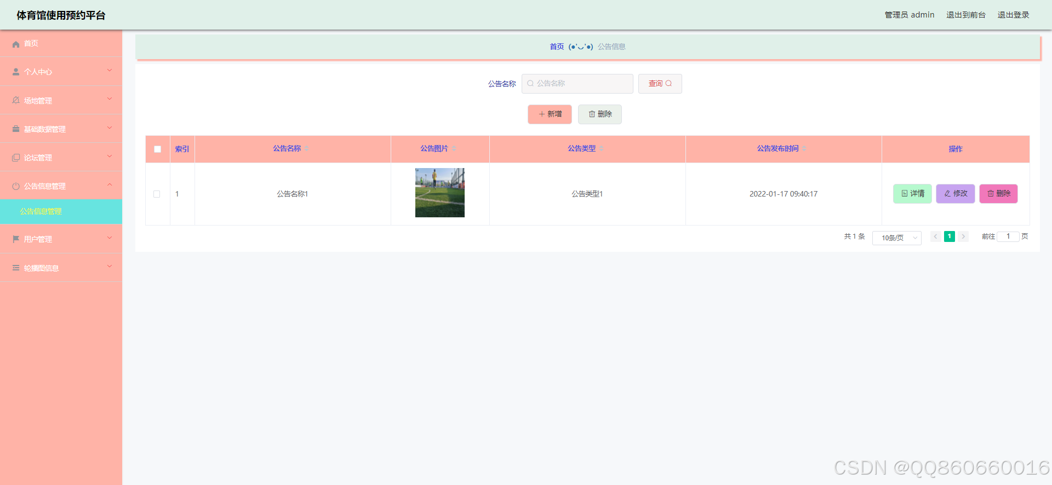Click the 管理员 admin label
Image resolution: width=1052 pixels, height=485 pixels.
coord(910,15)
